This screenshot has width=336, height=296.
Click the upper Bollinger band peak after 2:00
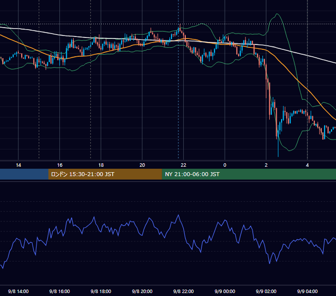[x=277, y=14]
